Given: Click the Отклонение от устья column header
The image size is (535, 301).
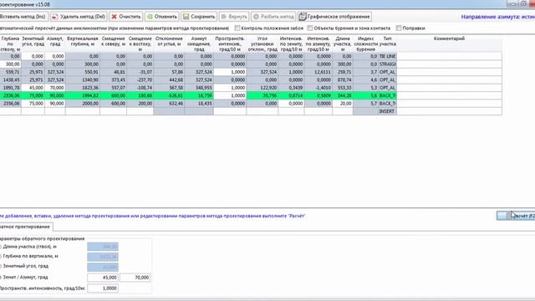Looking at the screenshot, I should pyautogui.click(x=169, y=43).
